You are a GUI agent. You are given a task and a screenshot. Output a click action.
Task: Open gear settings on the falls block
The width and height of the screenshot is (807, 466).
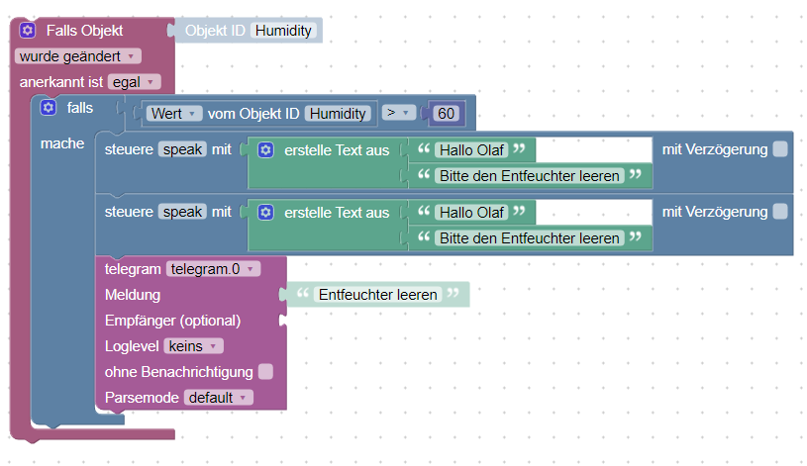point(49,107)
